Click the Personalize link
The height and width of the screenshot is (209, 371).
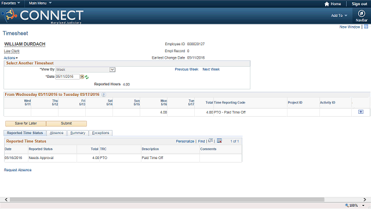coord(185,141)
